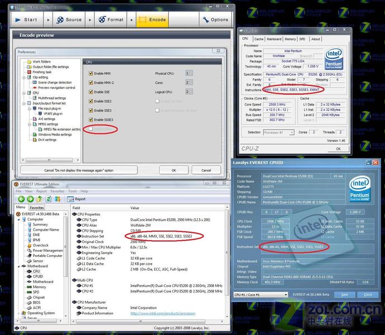Open the CPU #1 / Core #1 dropdown
Screen dimensions: 385x335
tap(260, 294)
